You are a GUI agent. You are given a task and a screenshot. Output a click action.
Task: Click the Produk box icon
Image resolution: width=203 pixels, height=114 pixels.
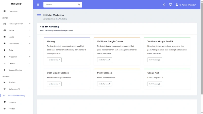[5, 109]
